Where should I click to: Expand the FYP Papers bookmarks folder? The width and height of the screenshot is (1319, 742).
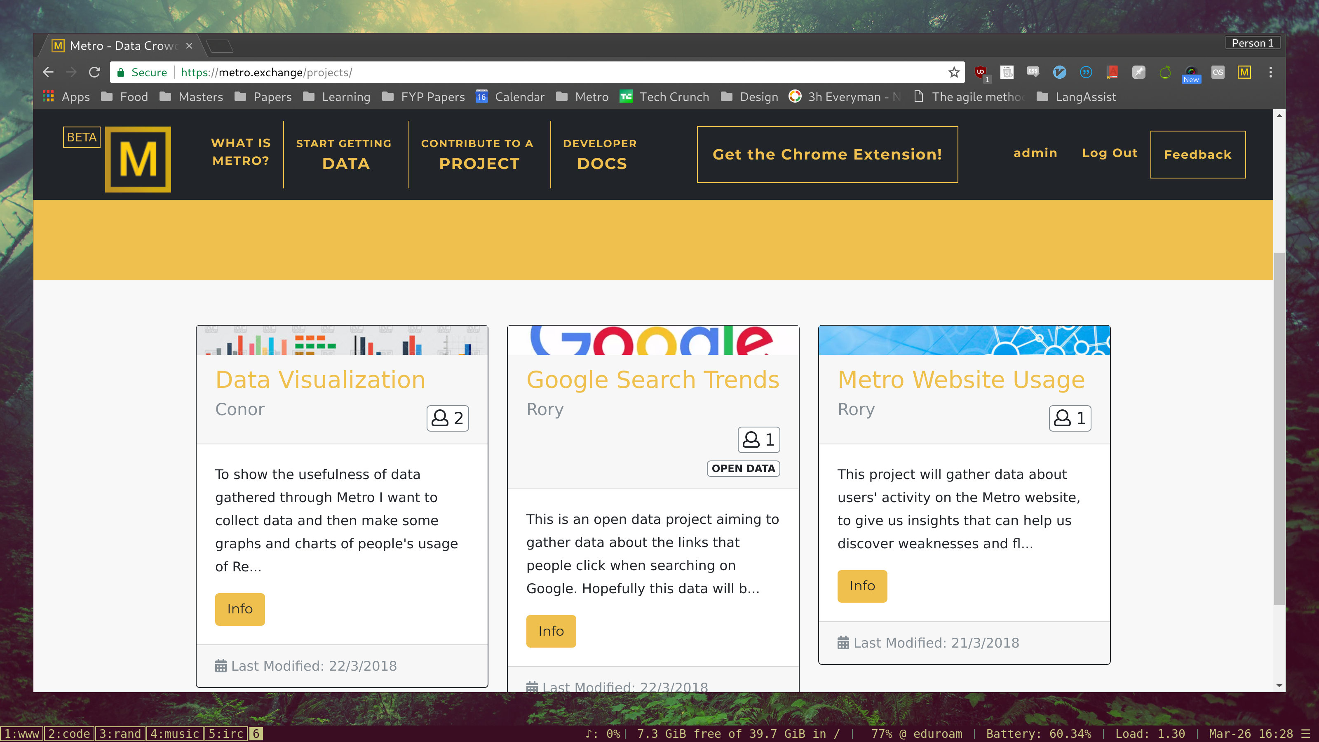423,97
